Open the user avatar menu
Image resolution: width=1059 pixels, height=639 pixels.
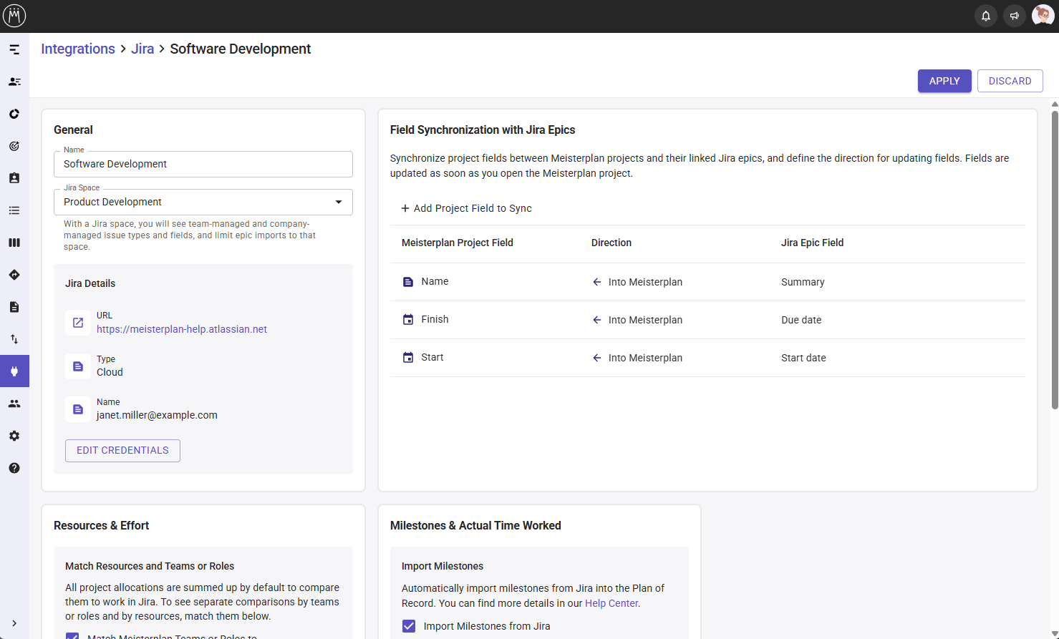click(1043, 16)
